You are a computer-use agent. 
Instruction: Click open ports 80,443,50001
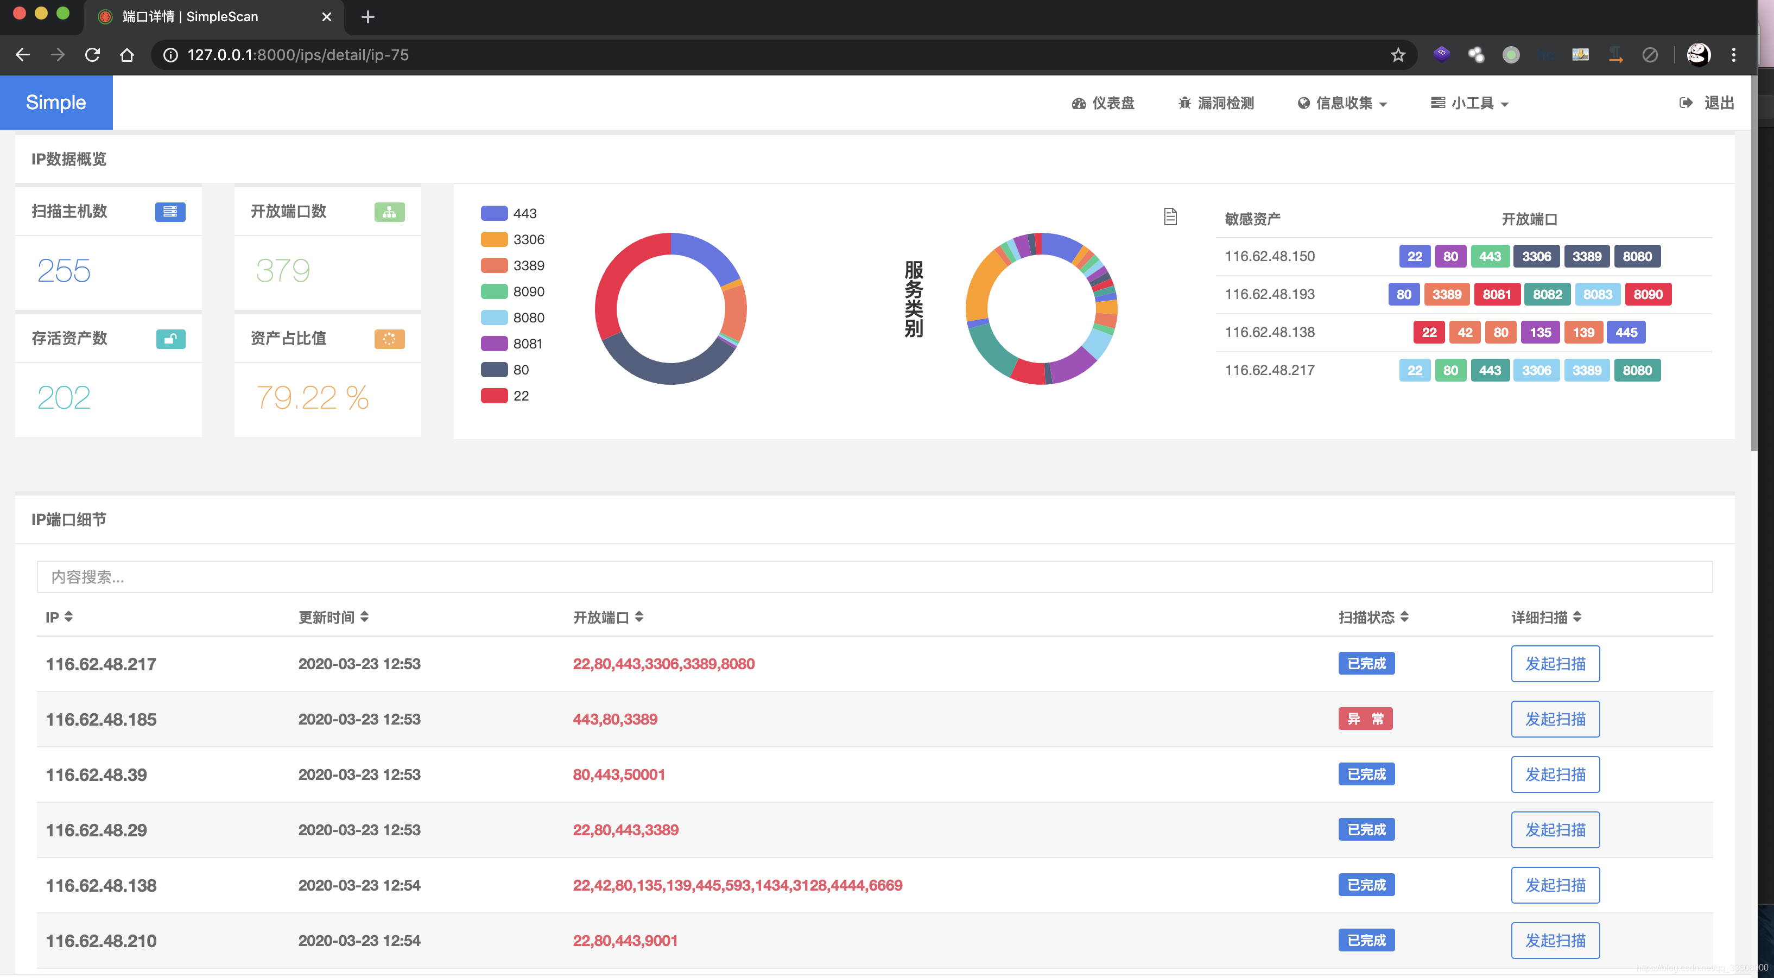click(618, 775)
